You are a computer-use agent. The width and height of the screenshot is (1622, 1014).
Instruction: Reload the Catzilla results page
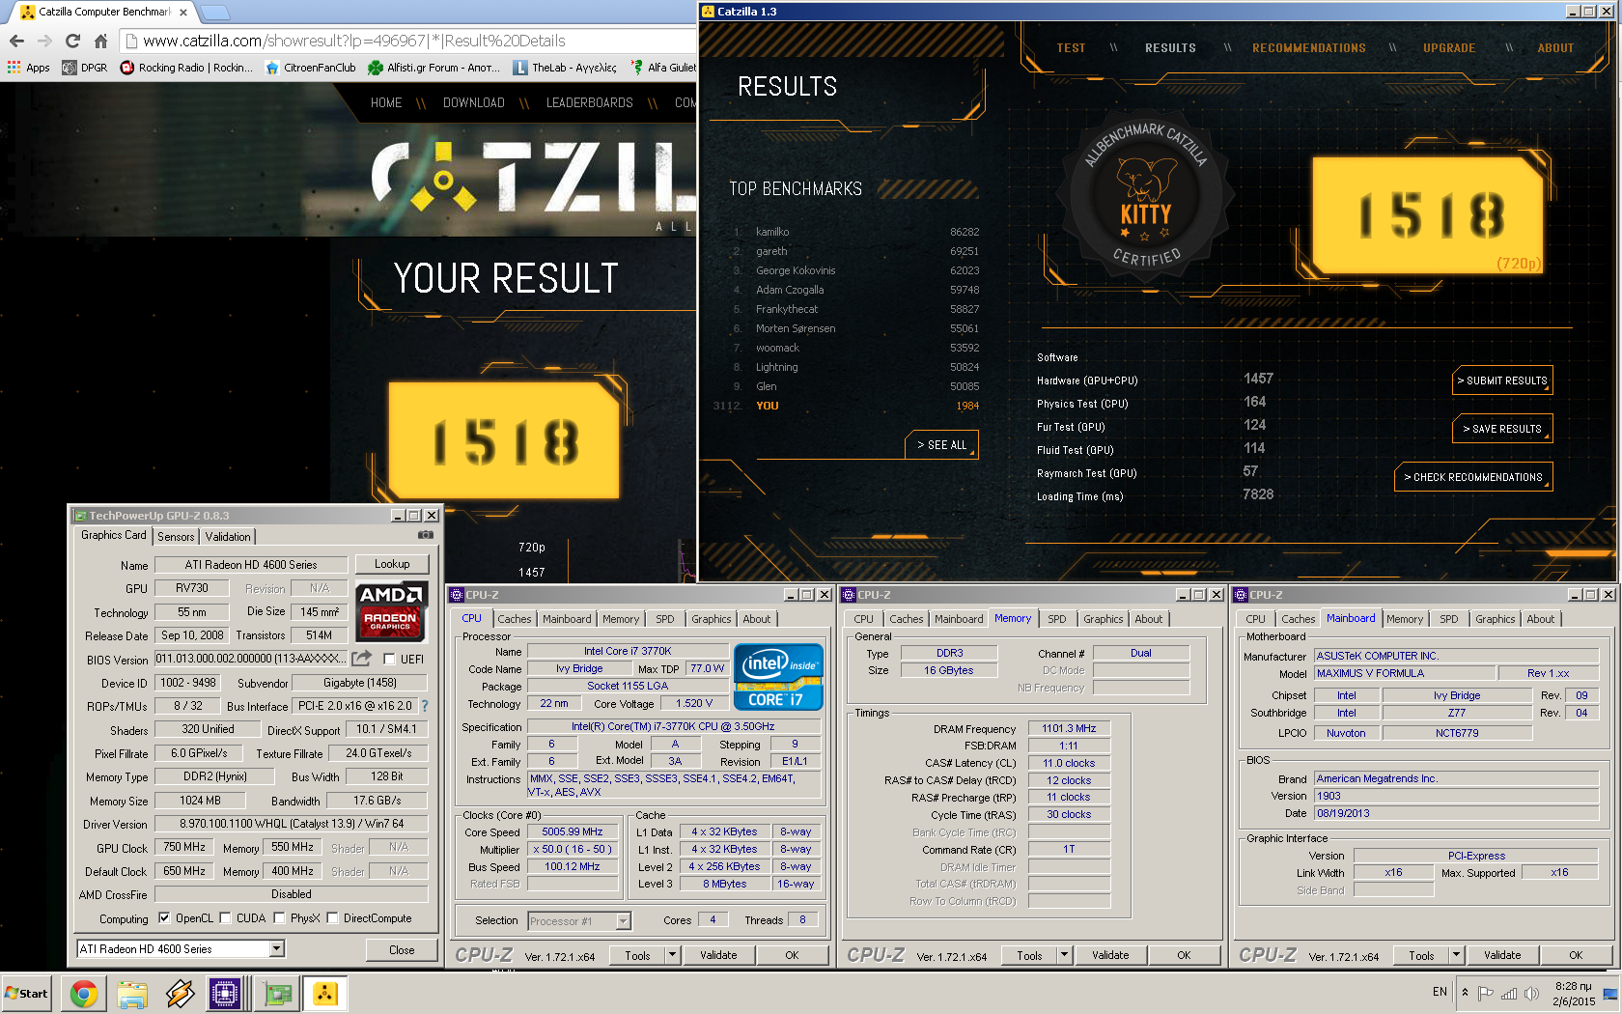[x=72, y=41]
